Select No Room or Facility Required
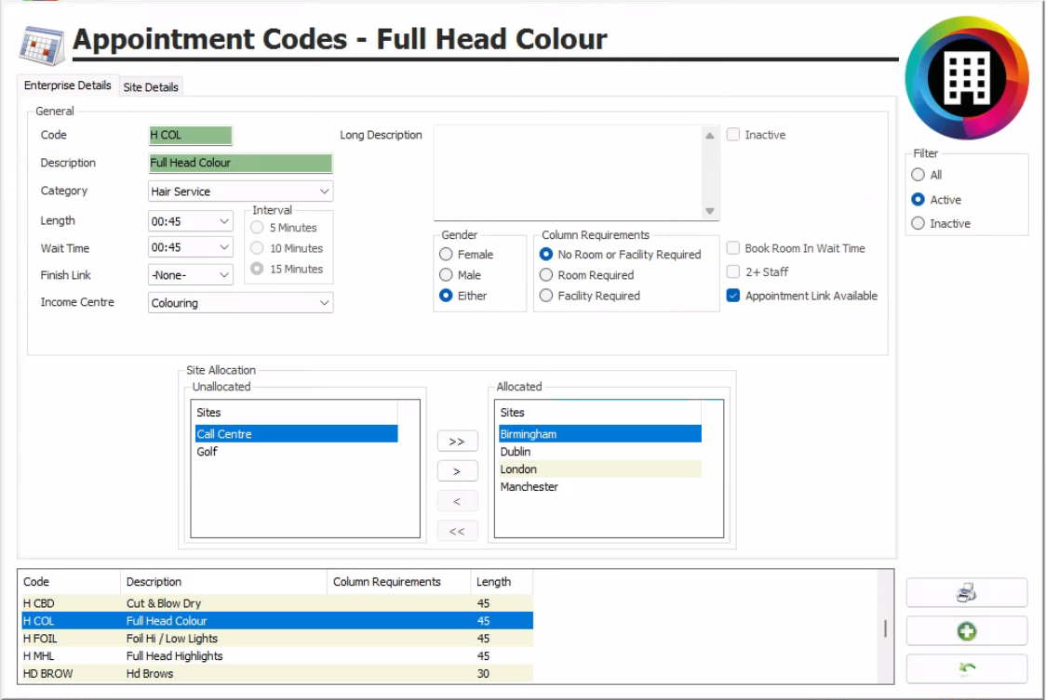This screenshot has width=1046, height=700. click(545, 254)
